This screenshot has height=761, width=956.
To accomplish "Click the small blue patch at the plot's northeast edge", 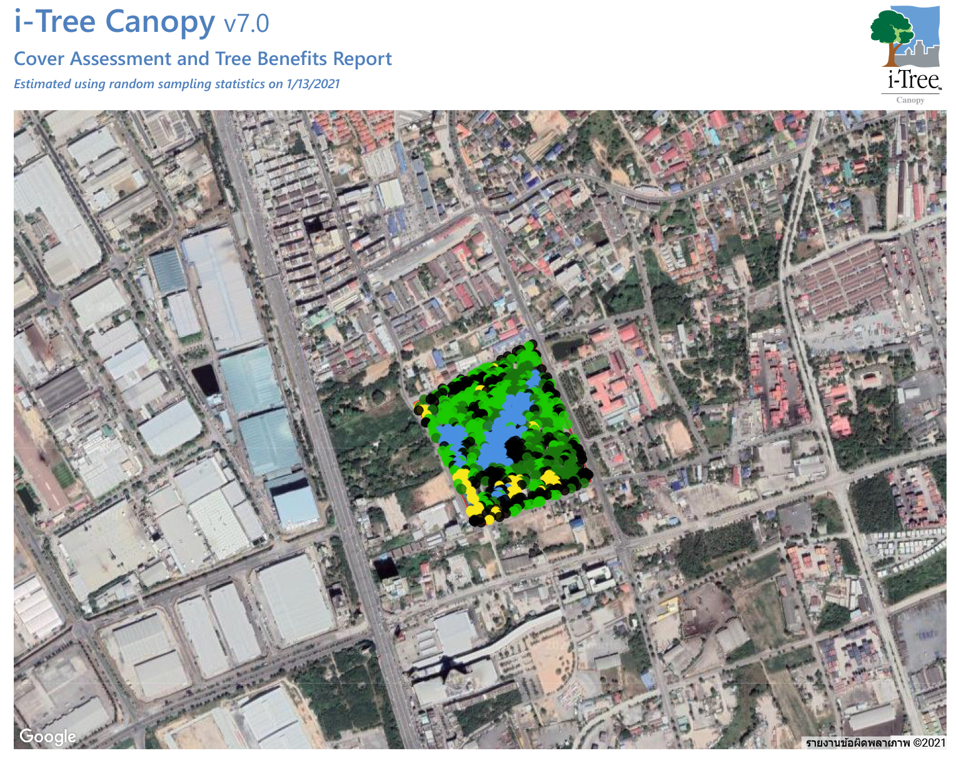I will [533, 380].
